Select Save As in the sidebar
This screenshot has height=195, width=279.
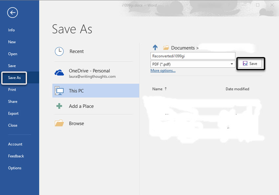pos(14,78)
